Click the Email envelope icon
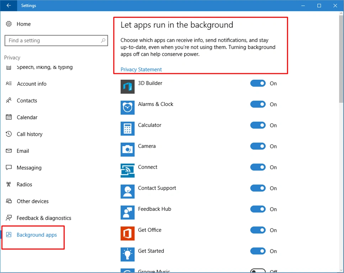The image size is (344, 273). [x=9, y=151]
